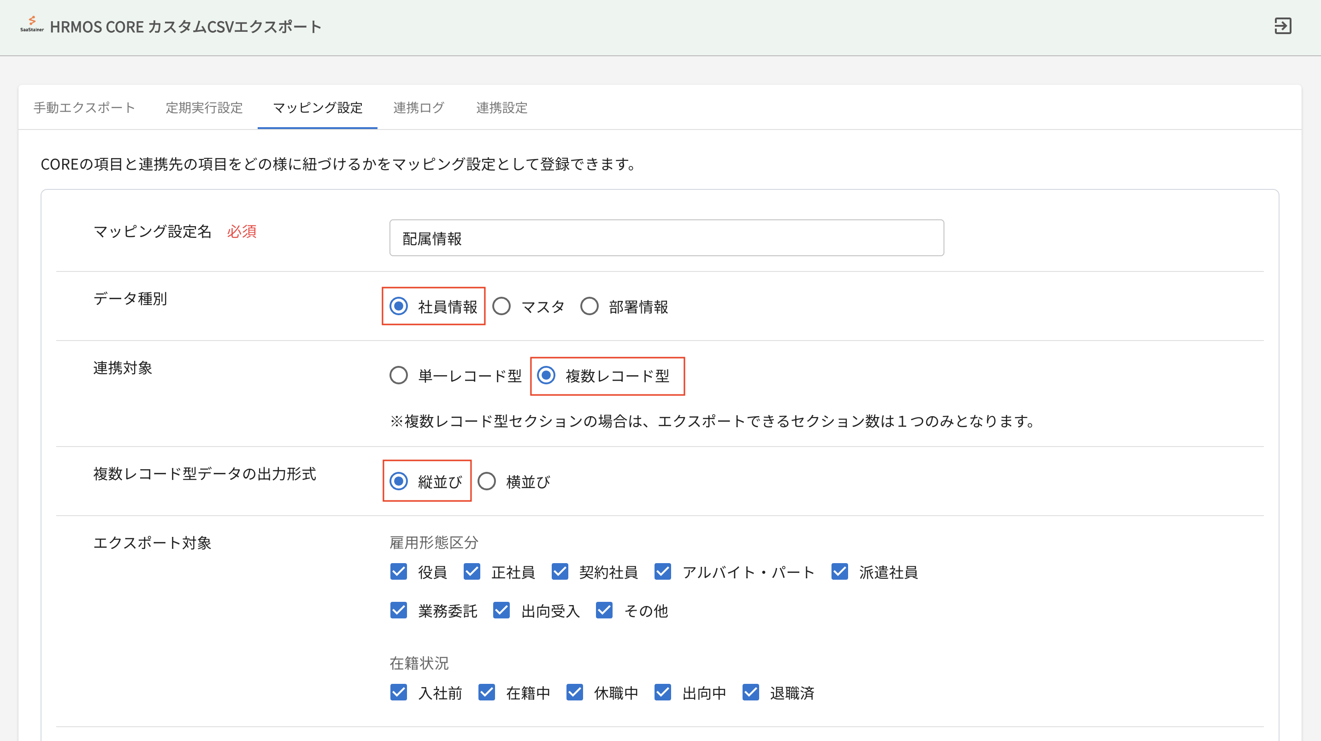Choose 単一レコード型 radio option
The image size is (1321, 741).
(398, 376)
